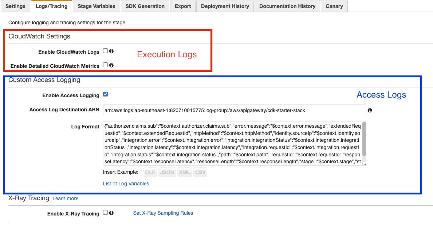View the Deployment History tab

pos(225,6)
